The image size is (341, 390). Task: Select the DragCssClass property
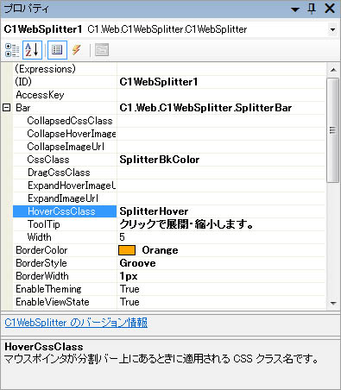tap(59, 173)
